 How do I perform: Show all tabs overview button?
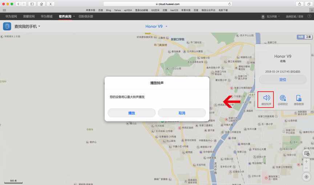point(309,4)
